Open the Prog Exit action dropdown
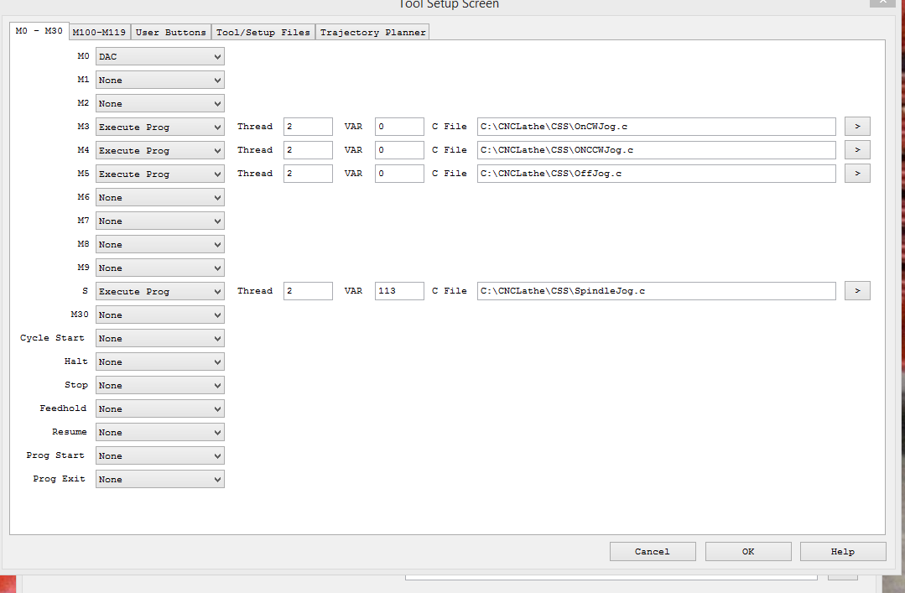This screenshot has width=905, height=593. 159,480
